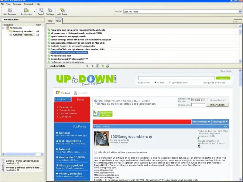Click the Responder Mensaje button
Viewport: 243px width, 182px height.
(103, 114)
